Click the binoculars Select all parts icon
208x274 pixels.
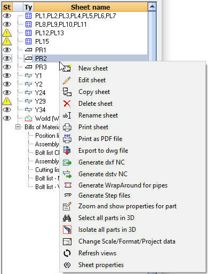67,218
